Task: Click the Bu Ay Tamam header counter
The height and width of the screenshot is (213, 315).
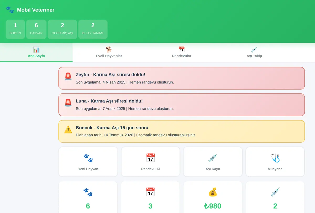Action: click(x=93, y=29)
